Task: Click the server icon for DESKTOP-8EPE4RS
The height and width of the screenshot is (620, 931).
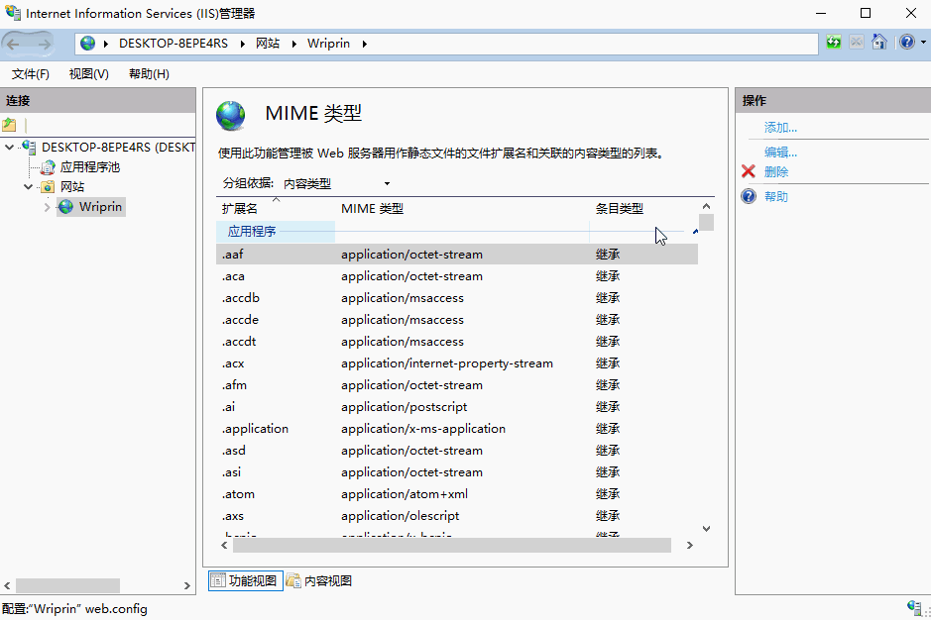Action: click(29, 147)
